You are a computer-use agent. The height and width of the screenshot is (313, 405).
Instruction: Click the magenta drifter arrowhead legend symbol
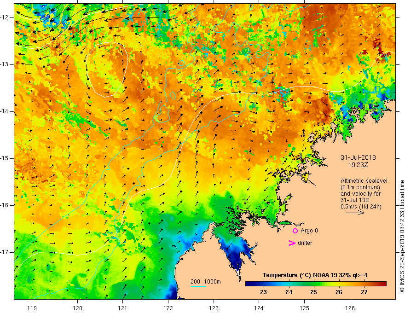pos(292,243)
